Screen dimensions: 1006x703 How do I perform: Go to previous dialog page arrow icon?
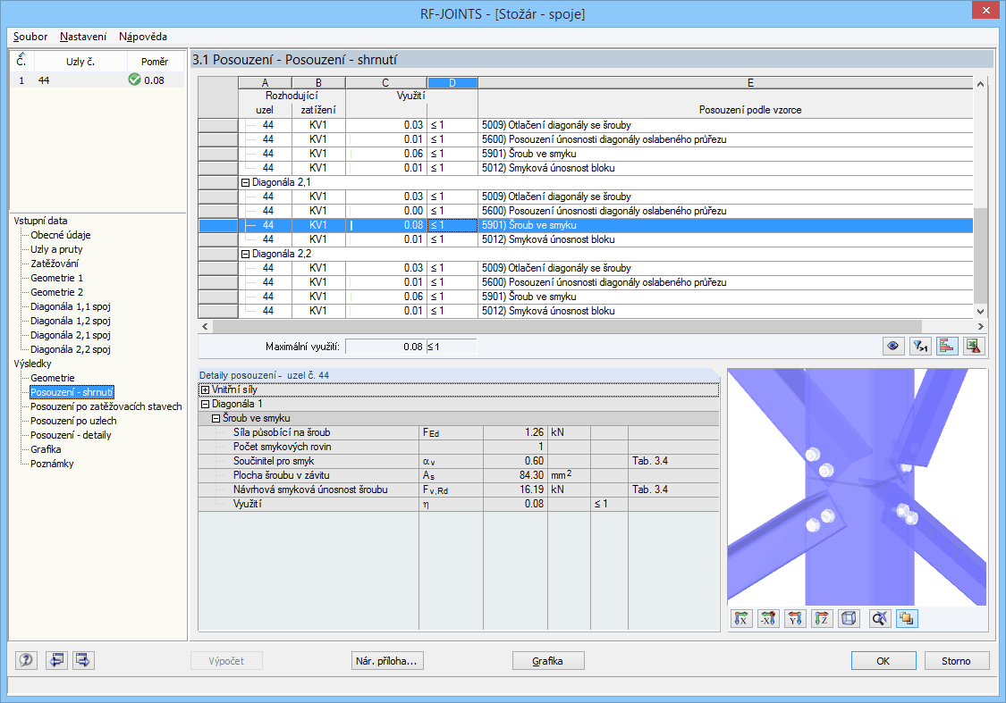[x=56, y=659]
